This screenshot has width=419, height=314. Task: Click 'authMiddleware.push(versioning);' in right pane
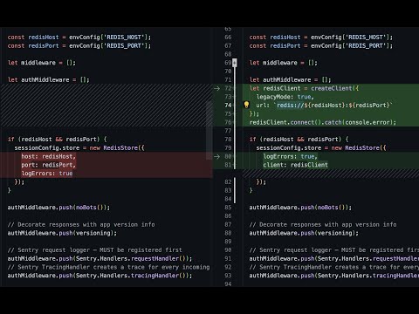coord(304,233)
